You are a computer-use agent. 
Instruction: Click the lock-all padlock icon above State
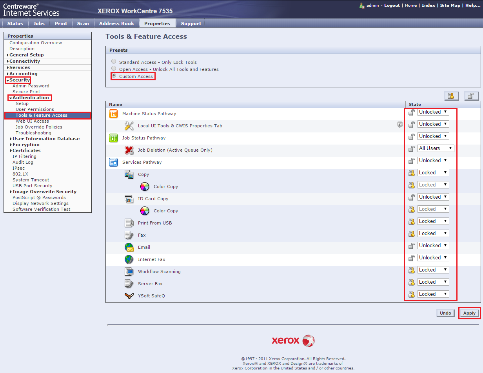point(451,96)
